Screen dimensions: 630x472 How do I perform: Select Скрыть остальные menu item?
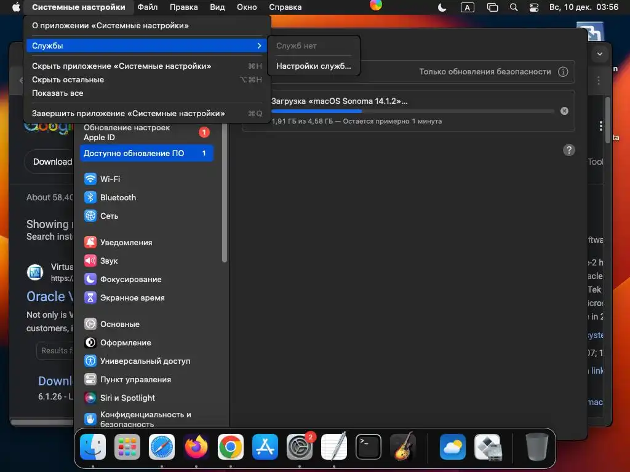pos(147,80)
